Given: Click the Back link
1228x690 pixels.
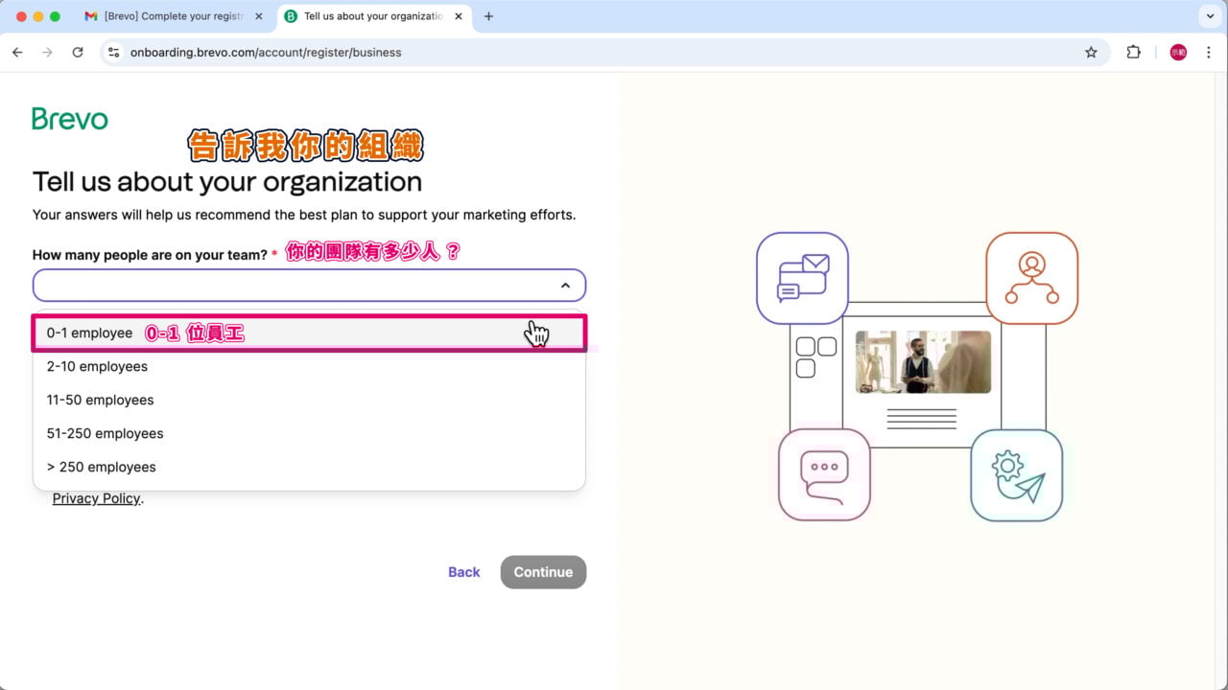Looking at the screenshot, I should 463,572.
